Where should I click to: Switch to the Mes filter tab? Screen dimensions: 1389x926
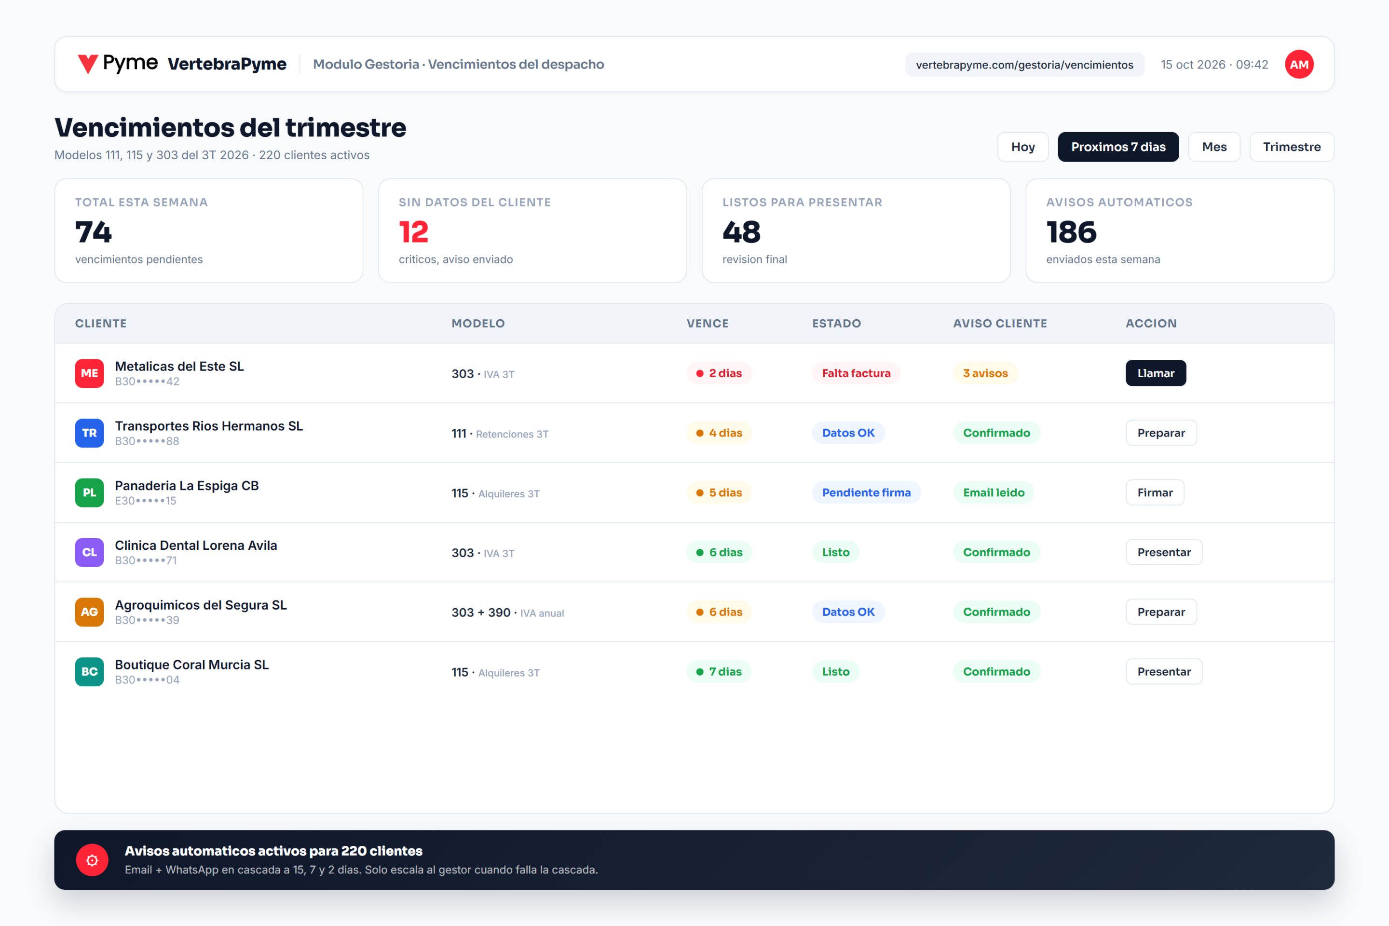pos(1213,147)
